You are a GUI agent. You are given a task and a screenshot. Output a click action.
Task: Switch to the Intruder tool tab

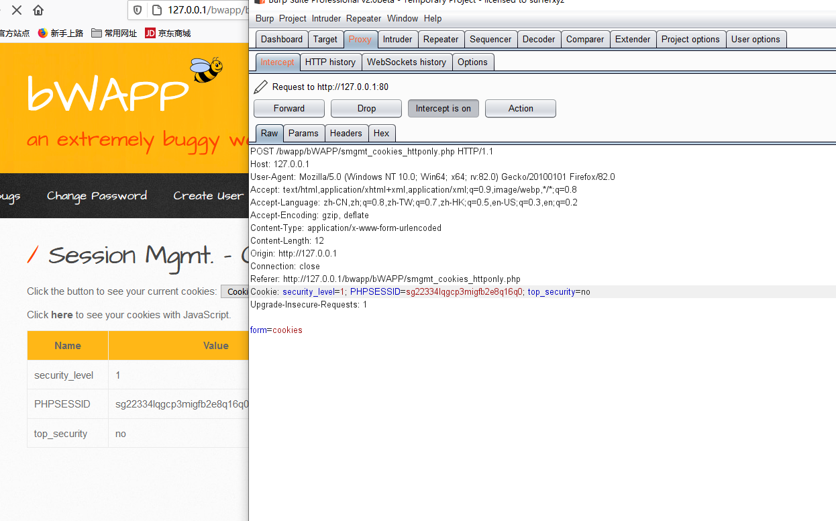coord(398,39)
